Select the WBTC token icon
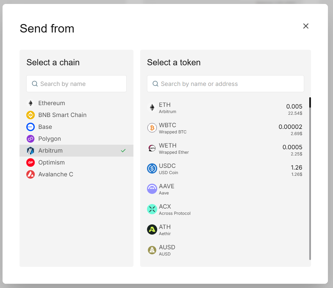This screenshot has height=288, width=333. 152,128
